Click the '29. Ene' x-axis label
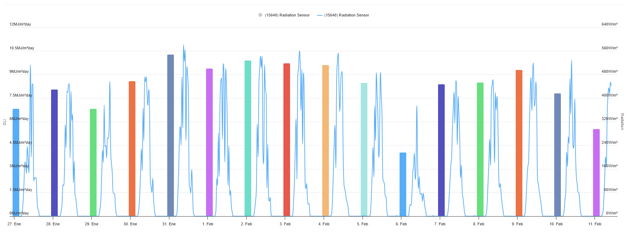Image resolution: width=627 pixels, height=233 pixels. [92, 224]
